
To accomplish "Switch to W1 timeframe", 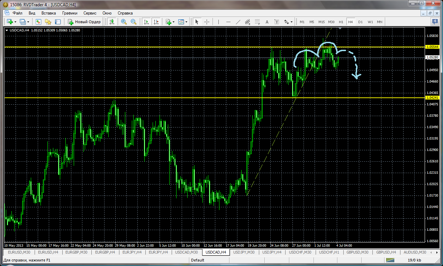I will click(370, 22).
